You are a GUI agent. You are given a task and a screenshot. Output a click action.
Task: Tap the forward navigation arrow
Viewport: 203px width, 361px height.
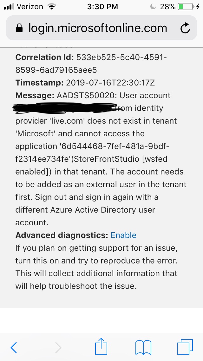click(x=58, y=347)
